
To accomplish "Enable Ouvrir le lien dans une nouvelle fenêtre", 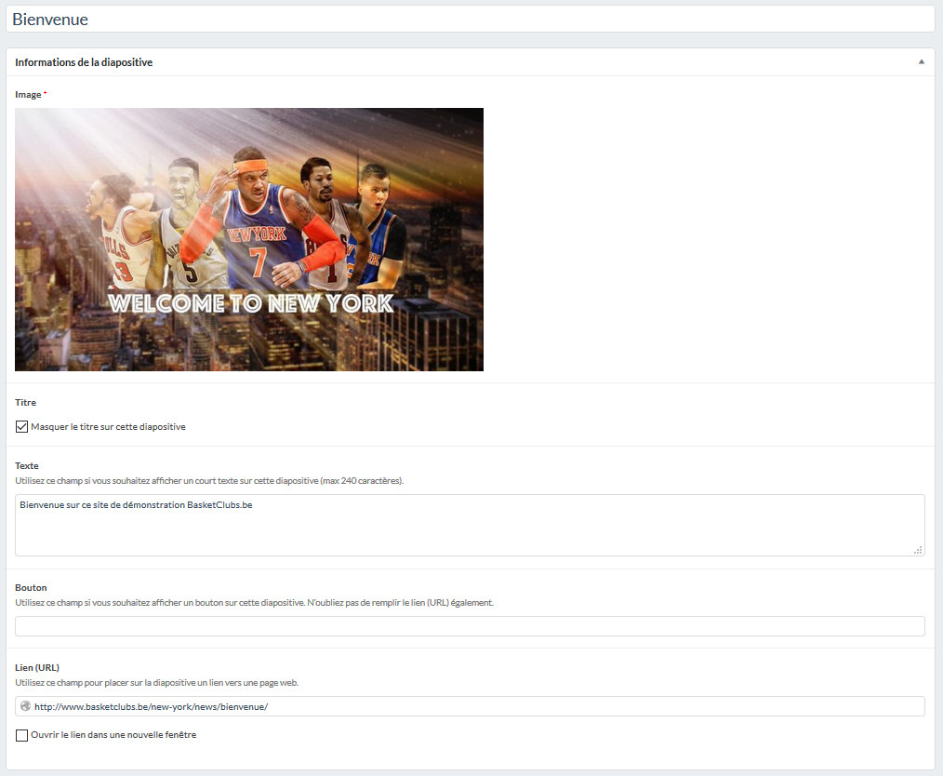I will 21,735.
